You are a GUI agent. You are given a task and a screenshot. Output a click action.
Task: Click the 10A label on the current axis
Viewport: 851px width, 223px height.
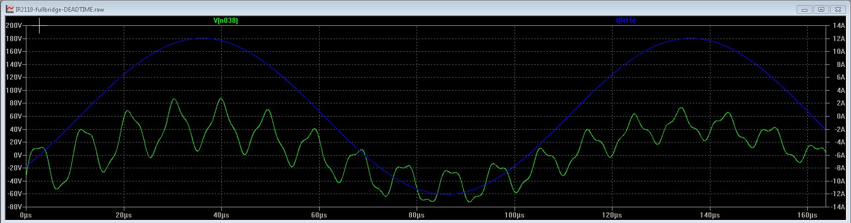(x=838, y=51)
